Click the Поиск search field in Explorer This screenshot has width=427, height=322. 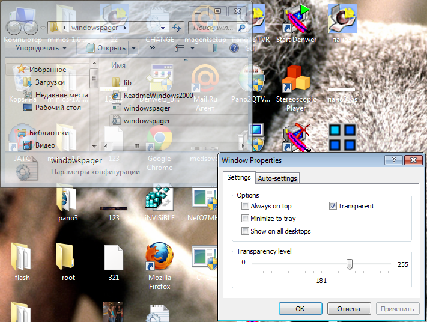[x=213, y=28]
